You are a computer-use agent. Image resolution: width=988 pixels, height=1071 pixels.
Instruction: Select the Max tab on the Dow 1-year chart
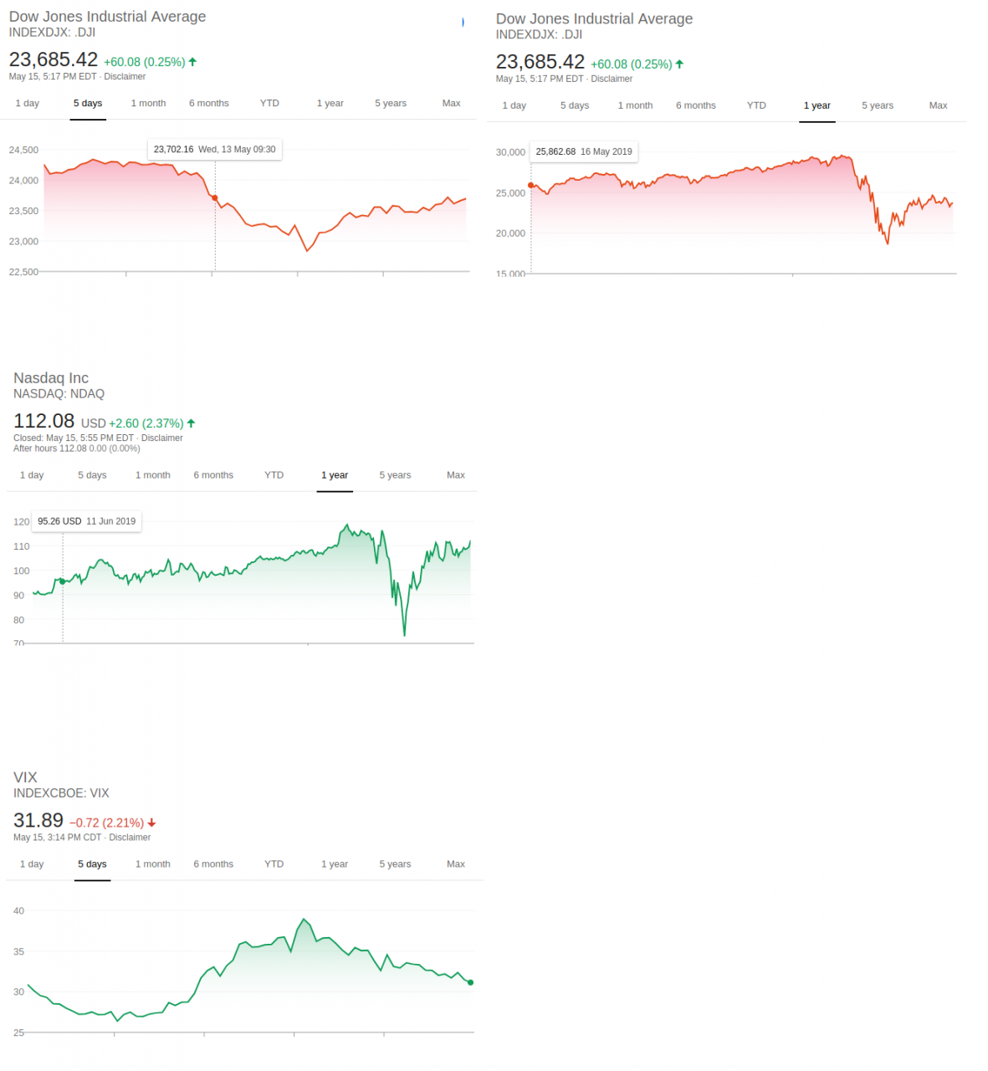tap(938, 106)
